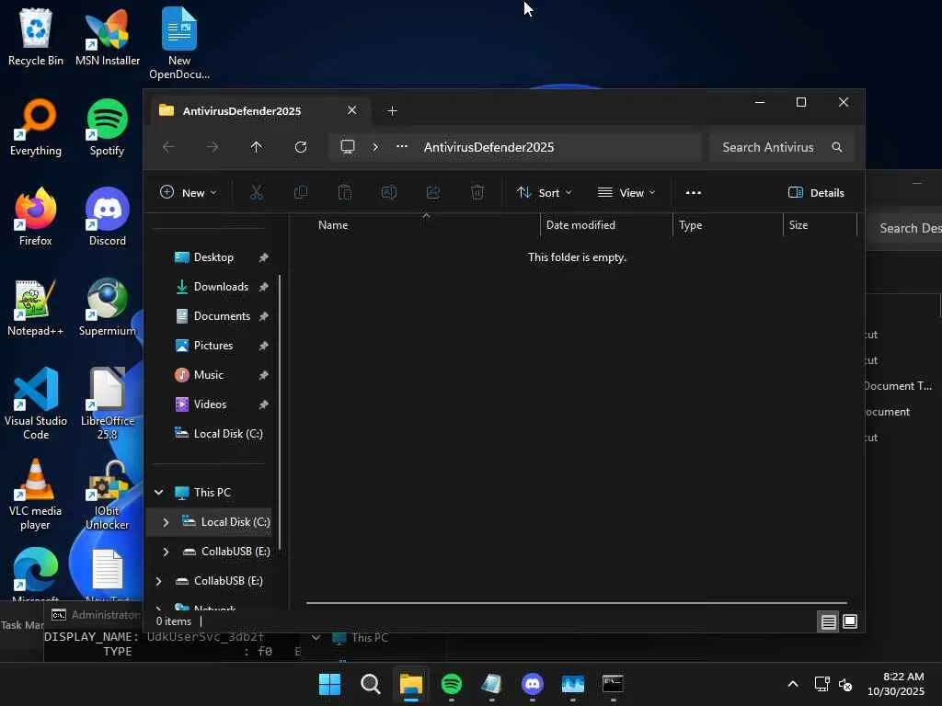This screenshot has width=942, height=706.
Task: Open the Sort dropdown
Action: [544, 193]
